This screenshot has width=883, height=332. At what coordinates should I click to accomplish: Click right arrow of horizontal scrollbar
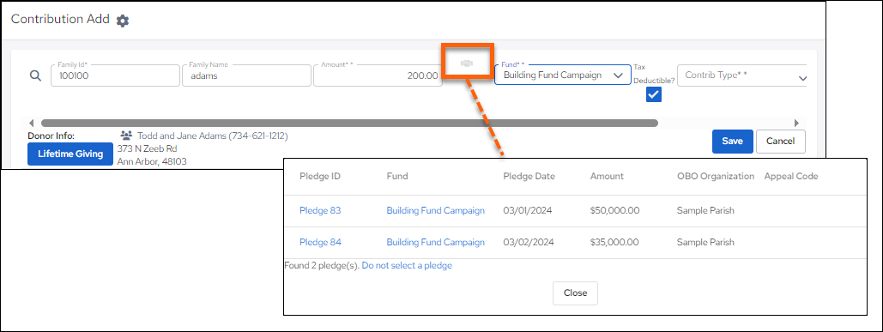tap(796, 123)
